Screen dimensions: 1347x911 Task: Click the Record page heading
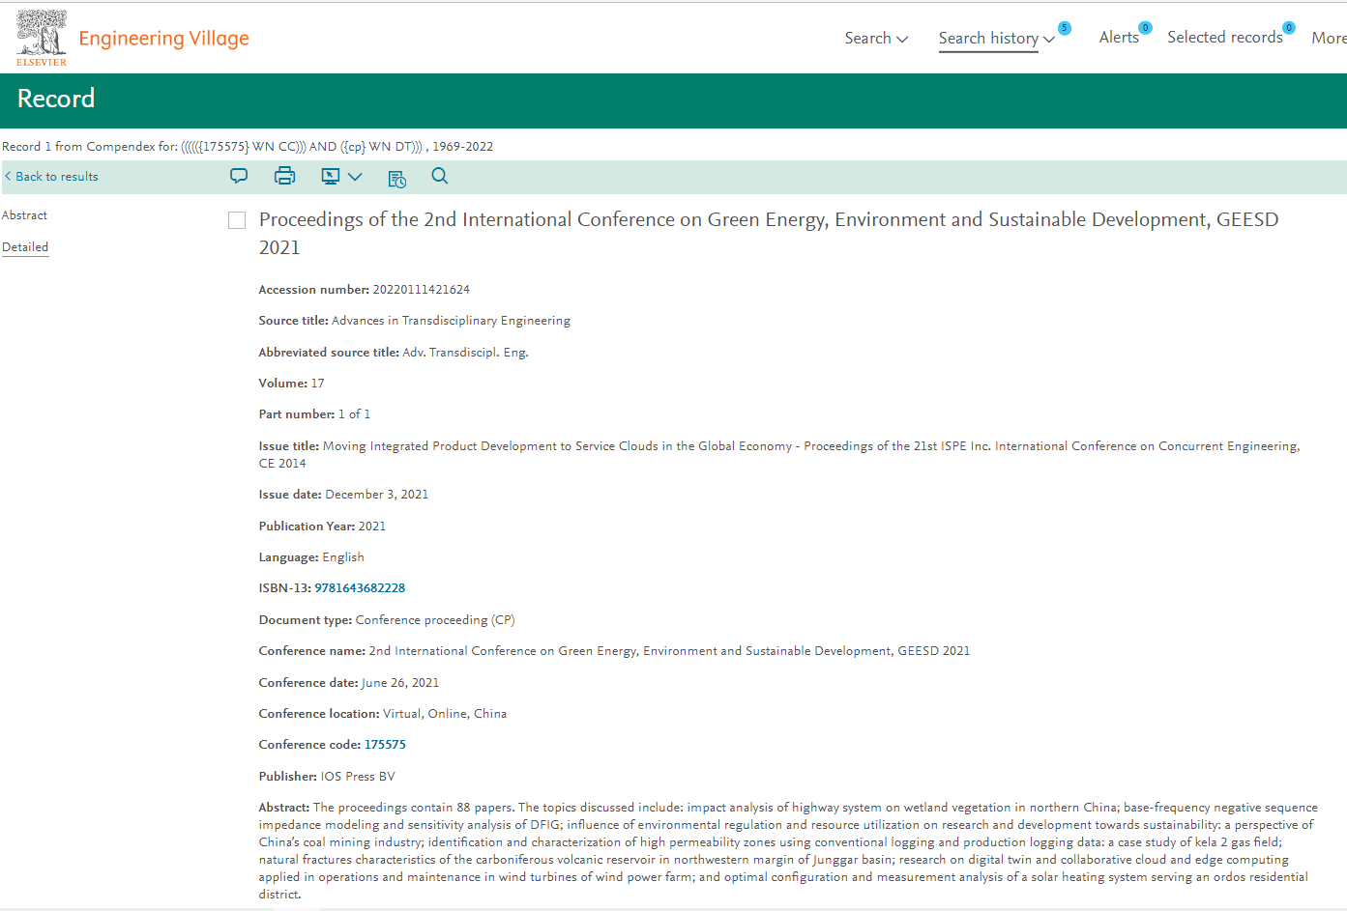(56, 99)
